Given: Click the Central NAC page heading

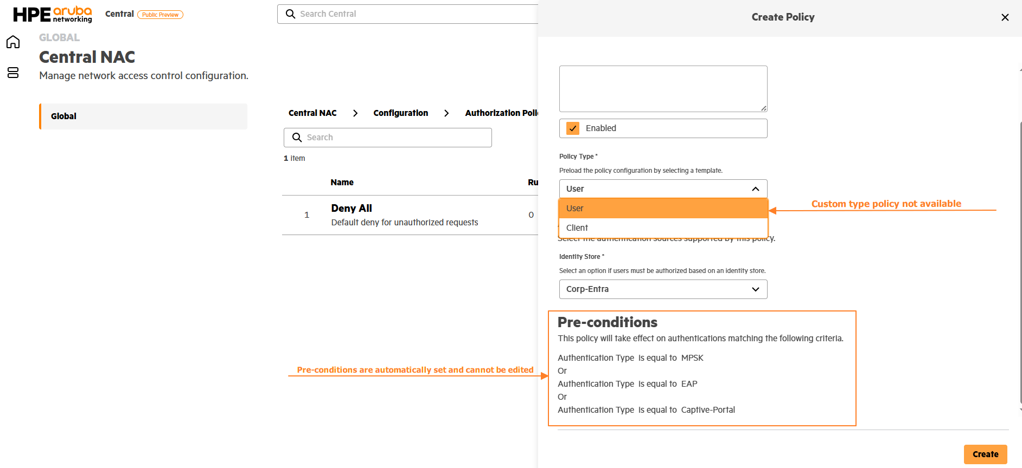Looking at the screenshot, I should [87, 57].
